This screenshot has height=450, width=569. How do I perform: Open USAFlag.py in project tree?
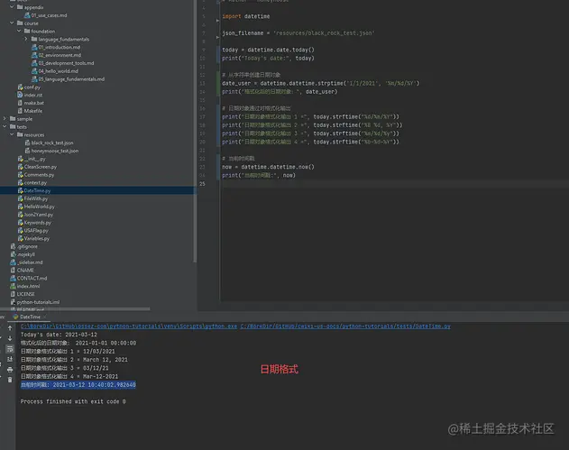point(36,231)
